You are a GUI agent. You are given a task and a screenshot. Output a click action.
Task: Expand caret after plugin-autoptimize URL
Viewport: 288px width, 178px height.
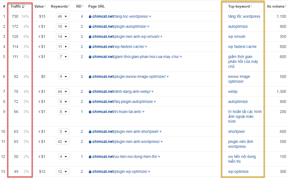[x=148, y=27]
